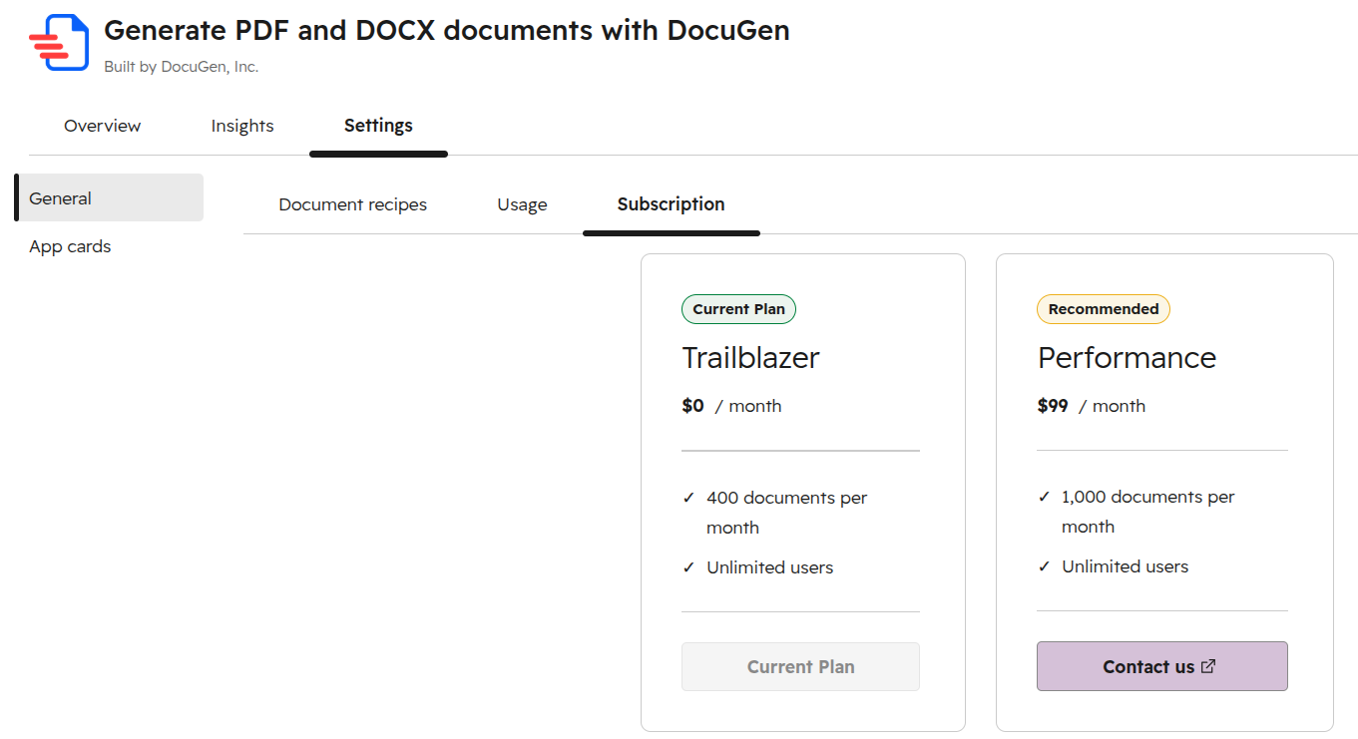Click the DocuGen app logo icon

tap(58, 43)
